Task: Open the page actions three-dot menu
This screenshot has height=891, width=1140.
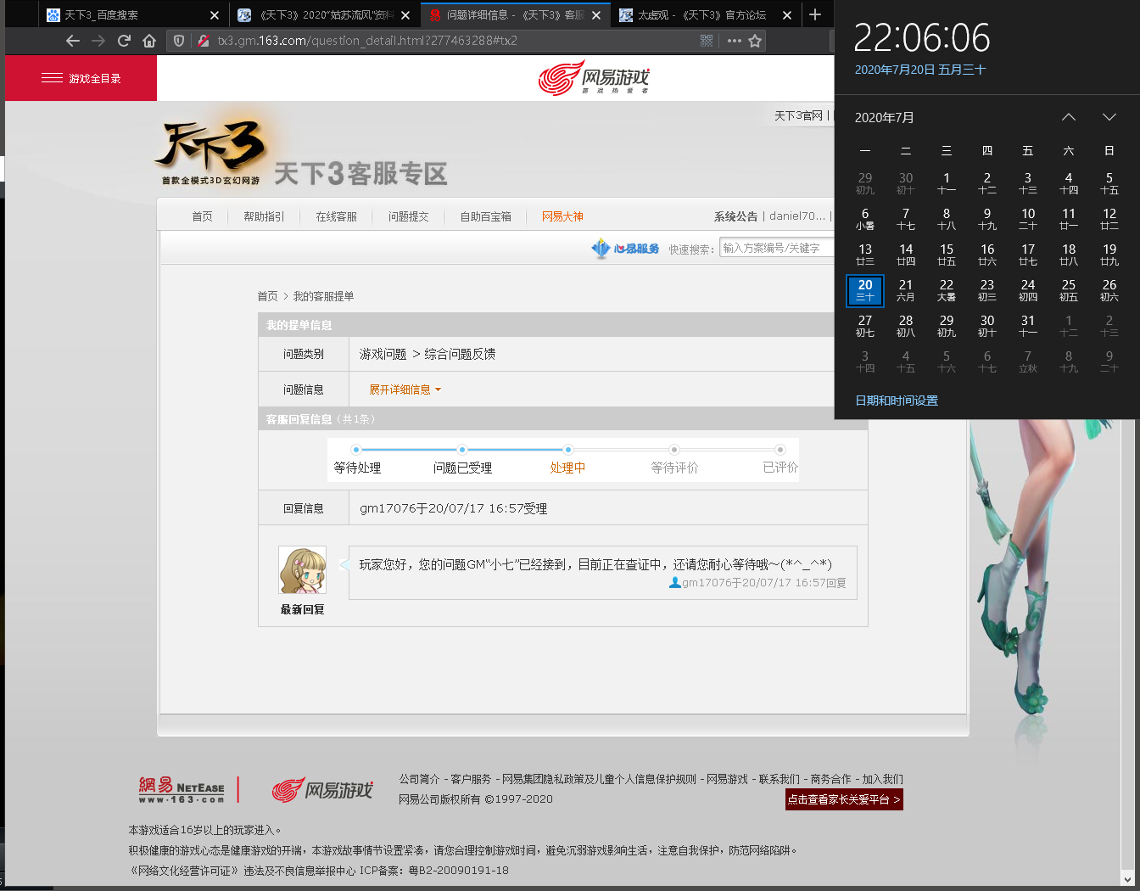Action: 734,41
